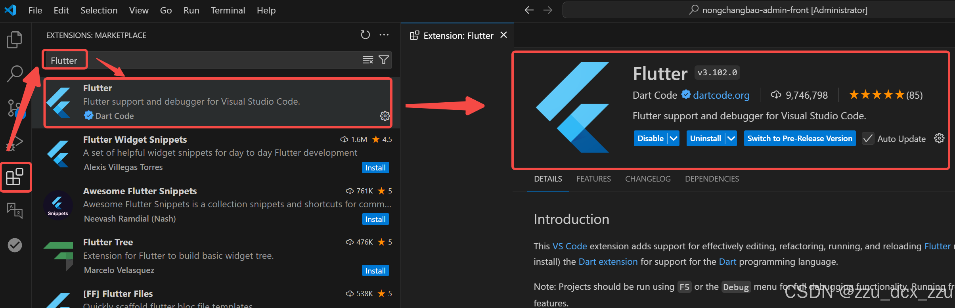Screen dimensions: 955x308
Task: Open the VS Code link in introduction
Action: 570,246
